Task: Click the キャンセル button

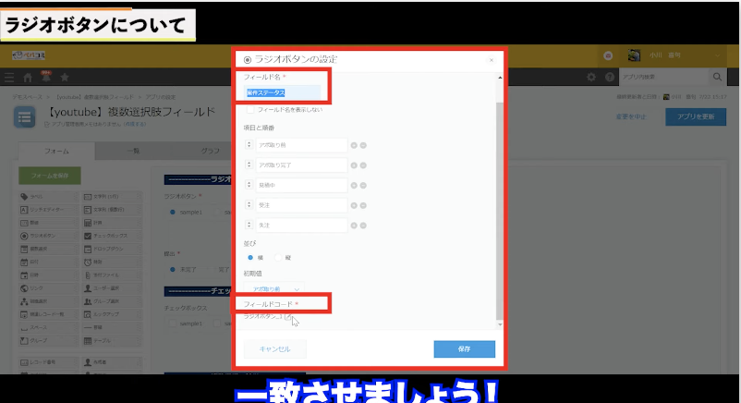Action: pyautogui.click(x=274, y=348)
